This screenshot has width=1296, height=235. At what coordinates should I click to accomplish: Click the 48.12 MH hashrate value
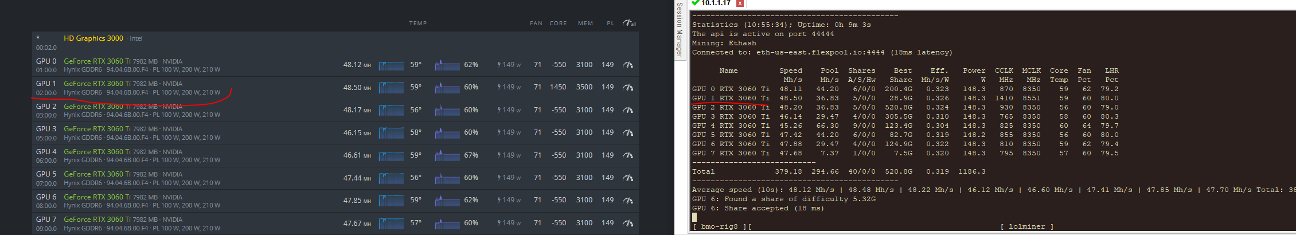[x=357, y=65]
